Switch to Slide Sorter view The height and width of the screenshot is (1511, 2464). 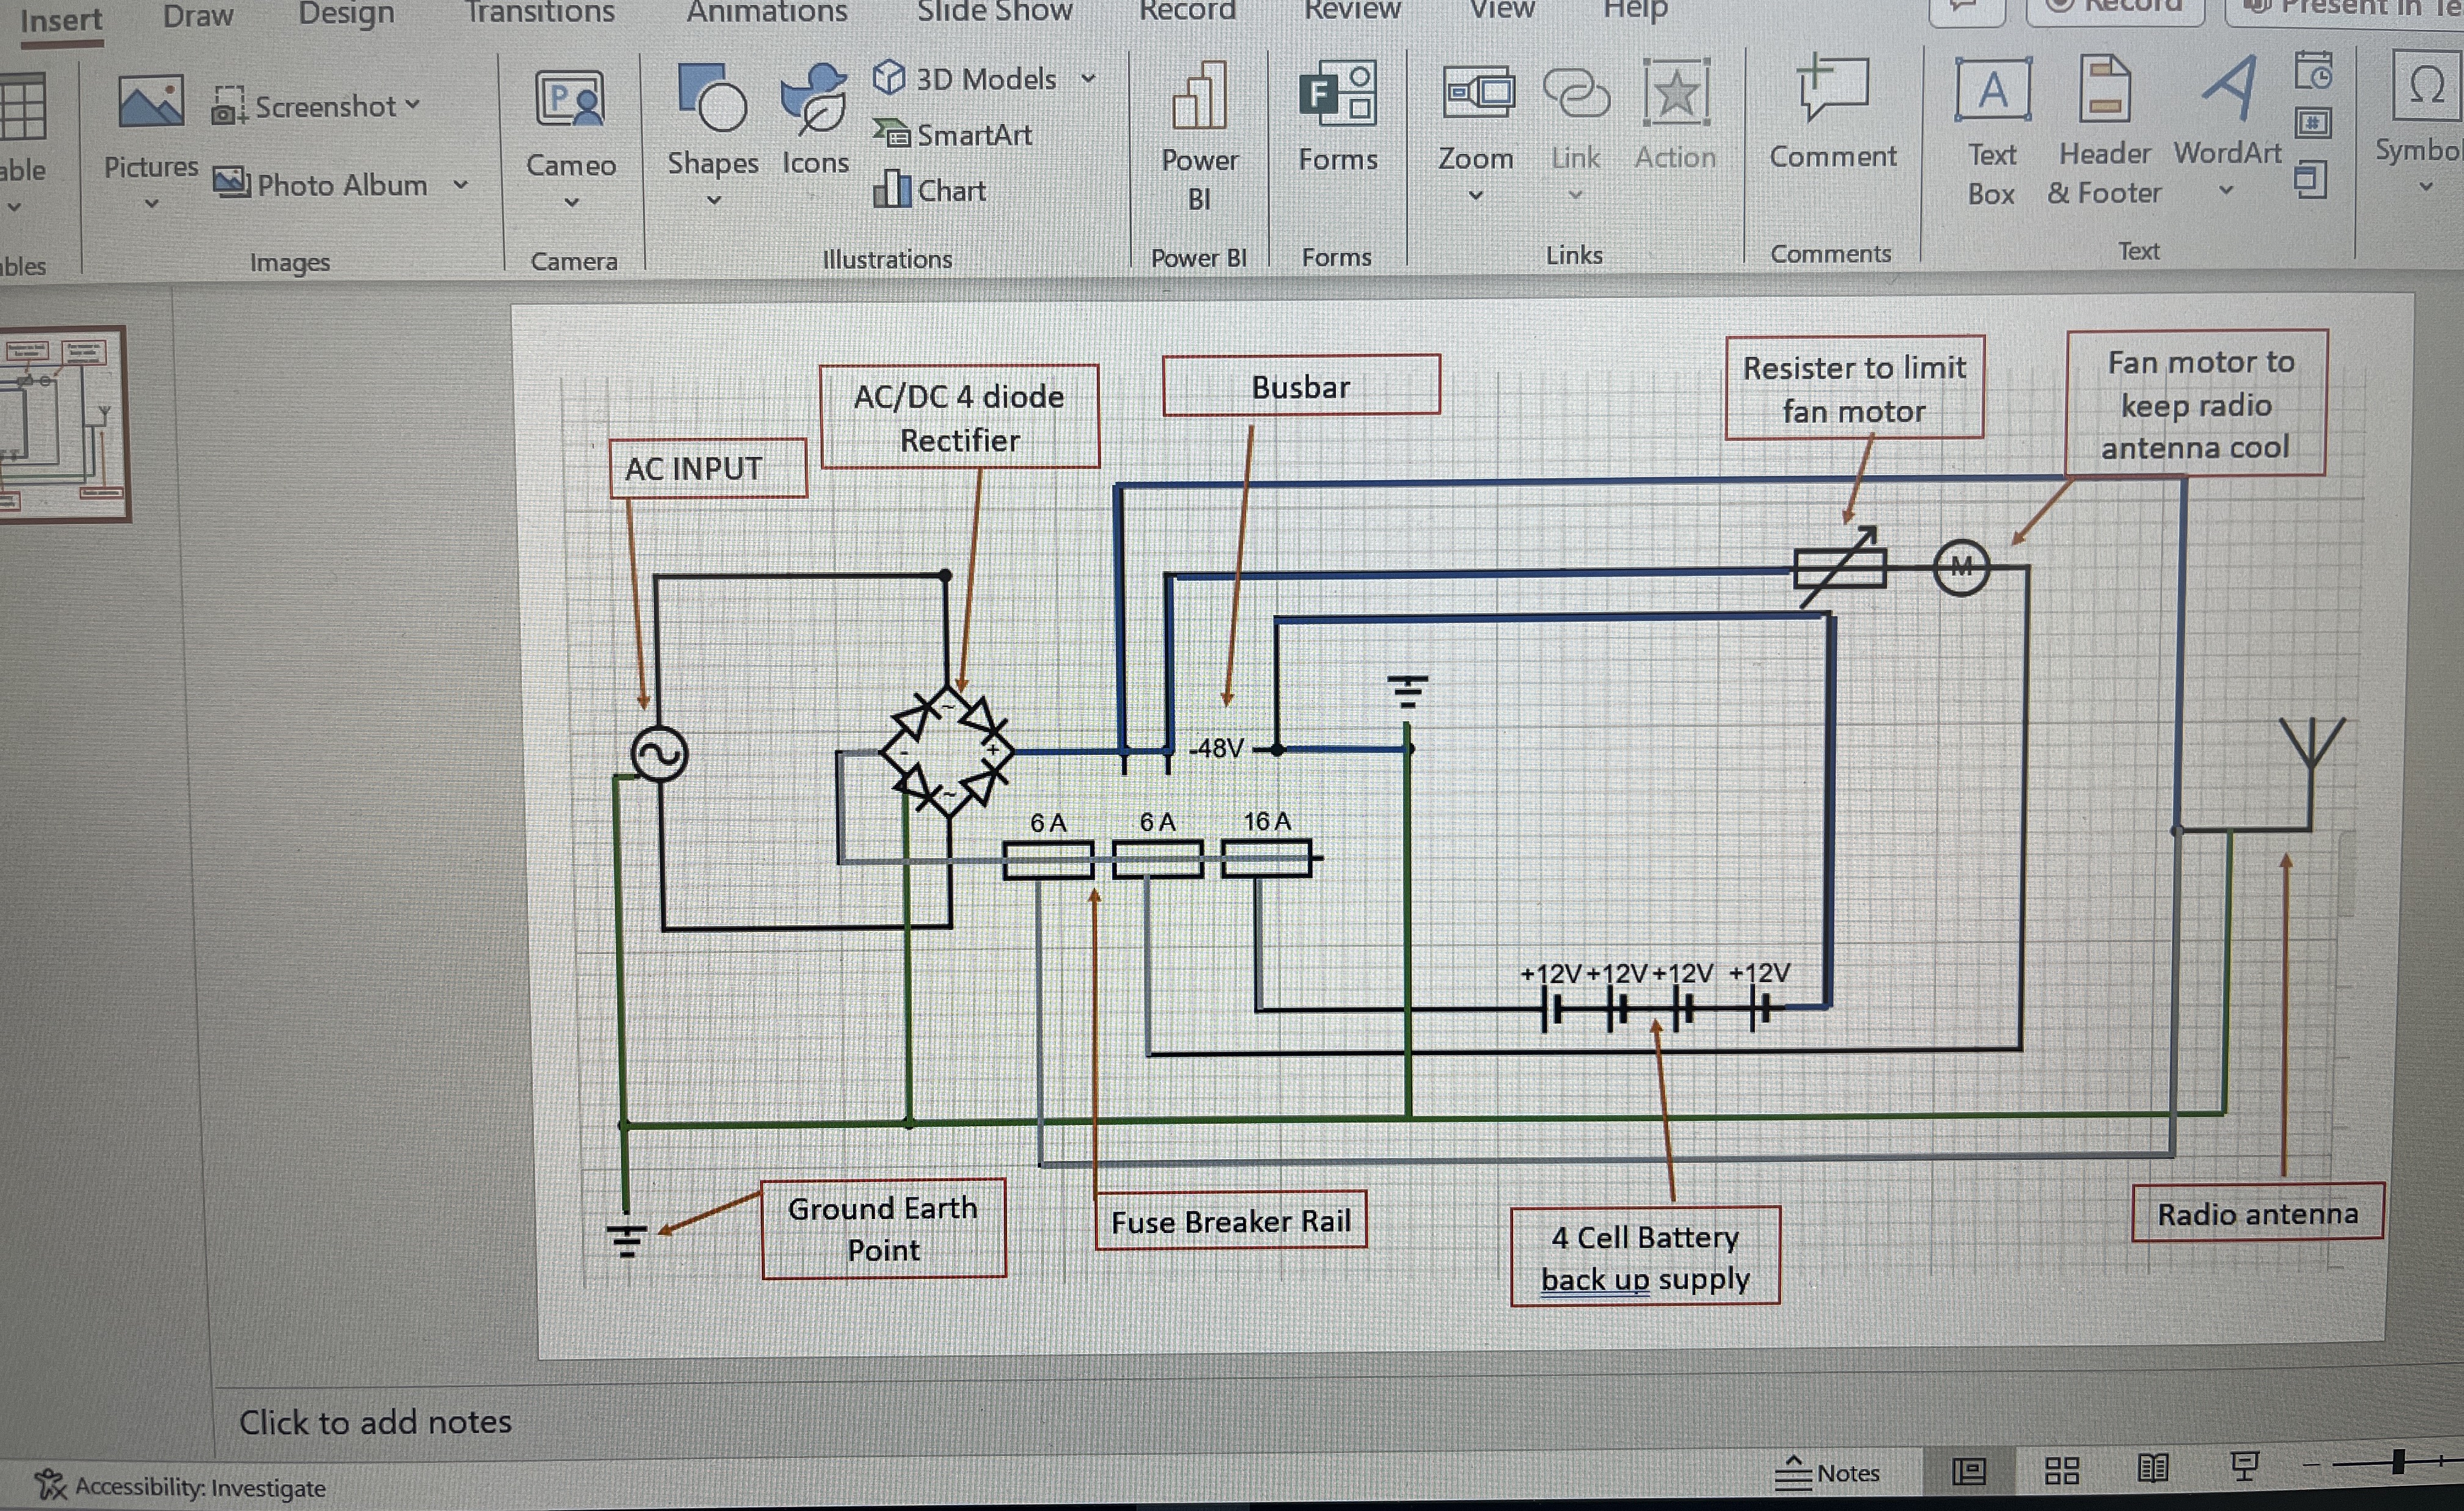pyautogui.click(x=2061, y=1470)
